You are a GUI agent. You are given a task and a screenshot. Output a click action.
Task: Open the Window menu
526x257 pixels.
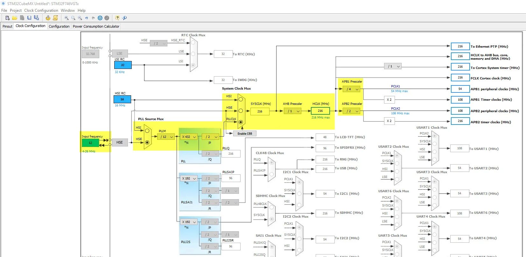point(68,10)
